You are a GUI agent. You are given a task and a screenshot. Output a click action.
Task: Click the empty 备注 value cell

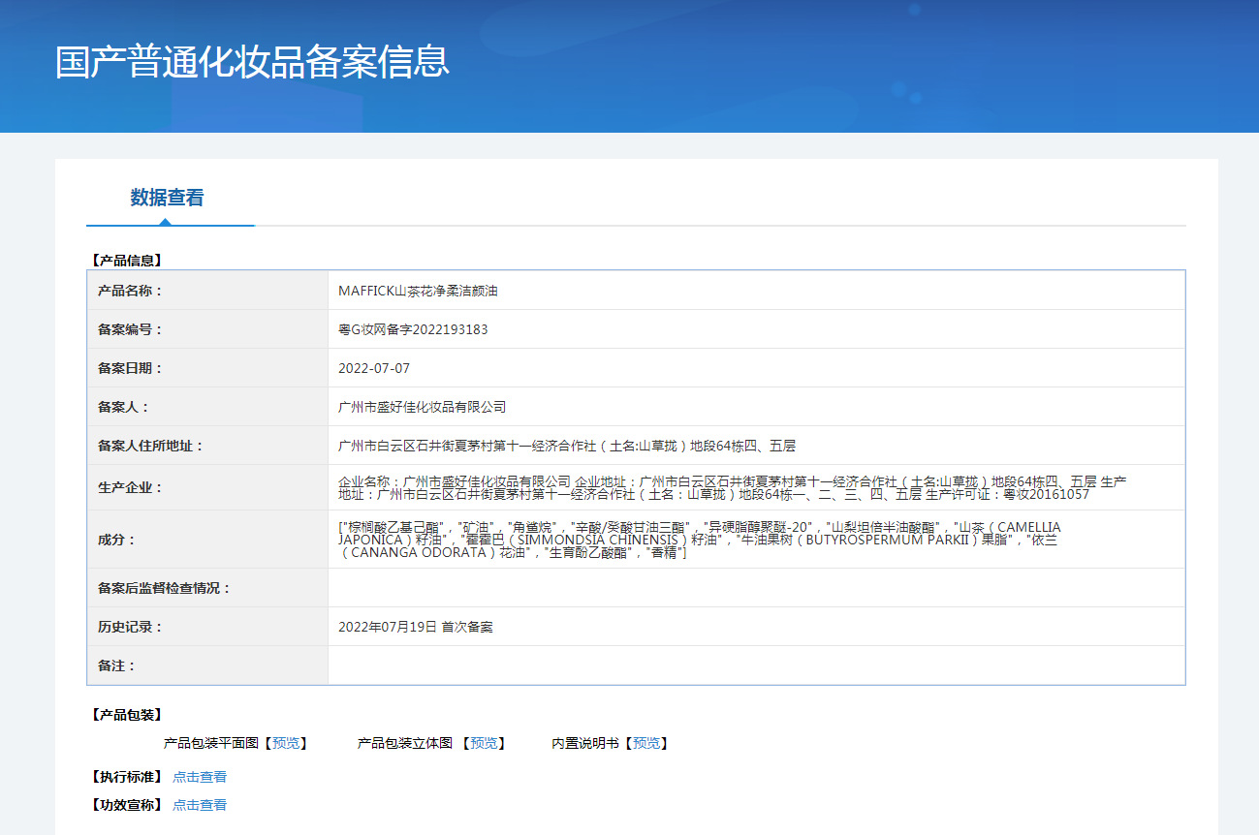756,665
